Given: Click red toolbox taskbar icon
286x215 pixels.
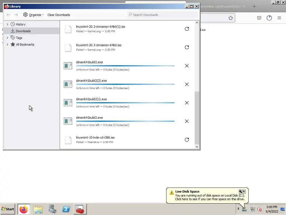Looking at the screenshot, I should pyautogui.click(x=80, y=209).
